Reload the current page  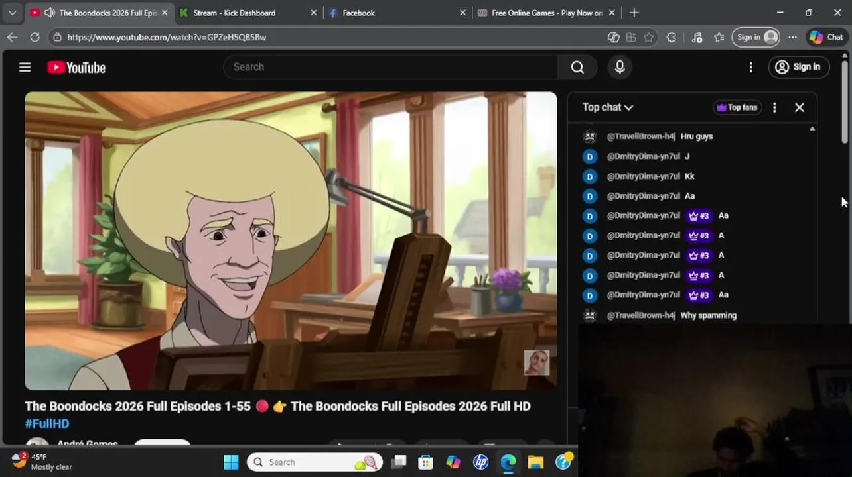35,37
